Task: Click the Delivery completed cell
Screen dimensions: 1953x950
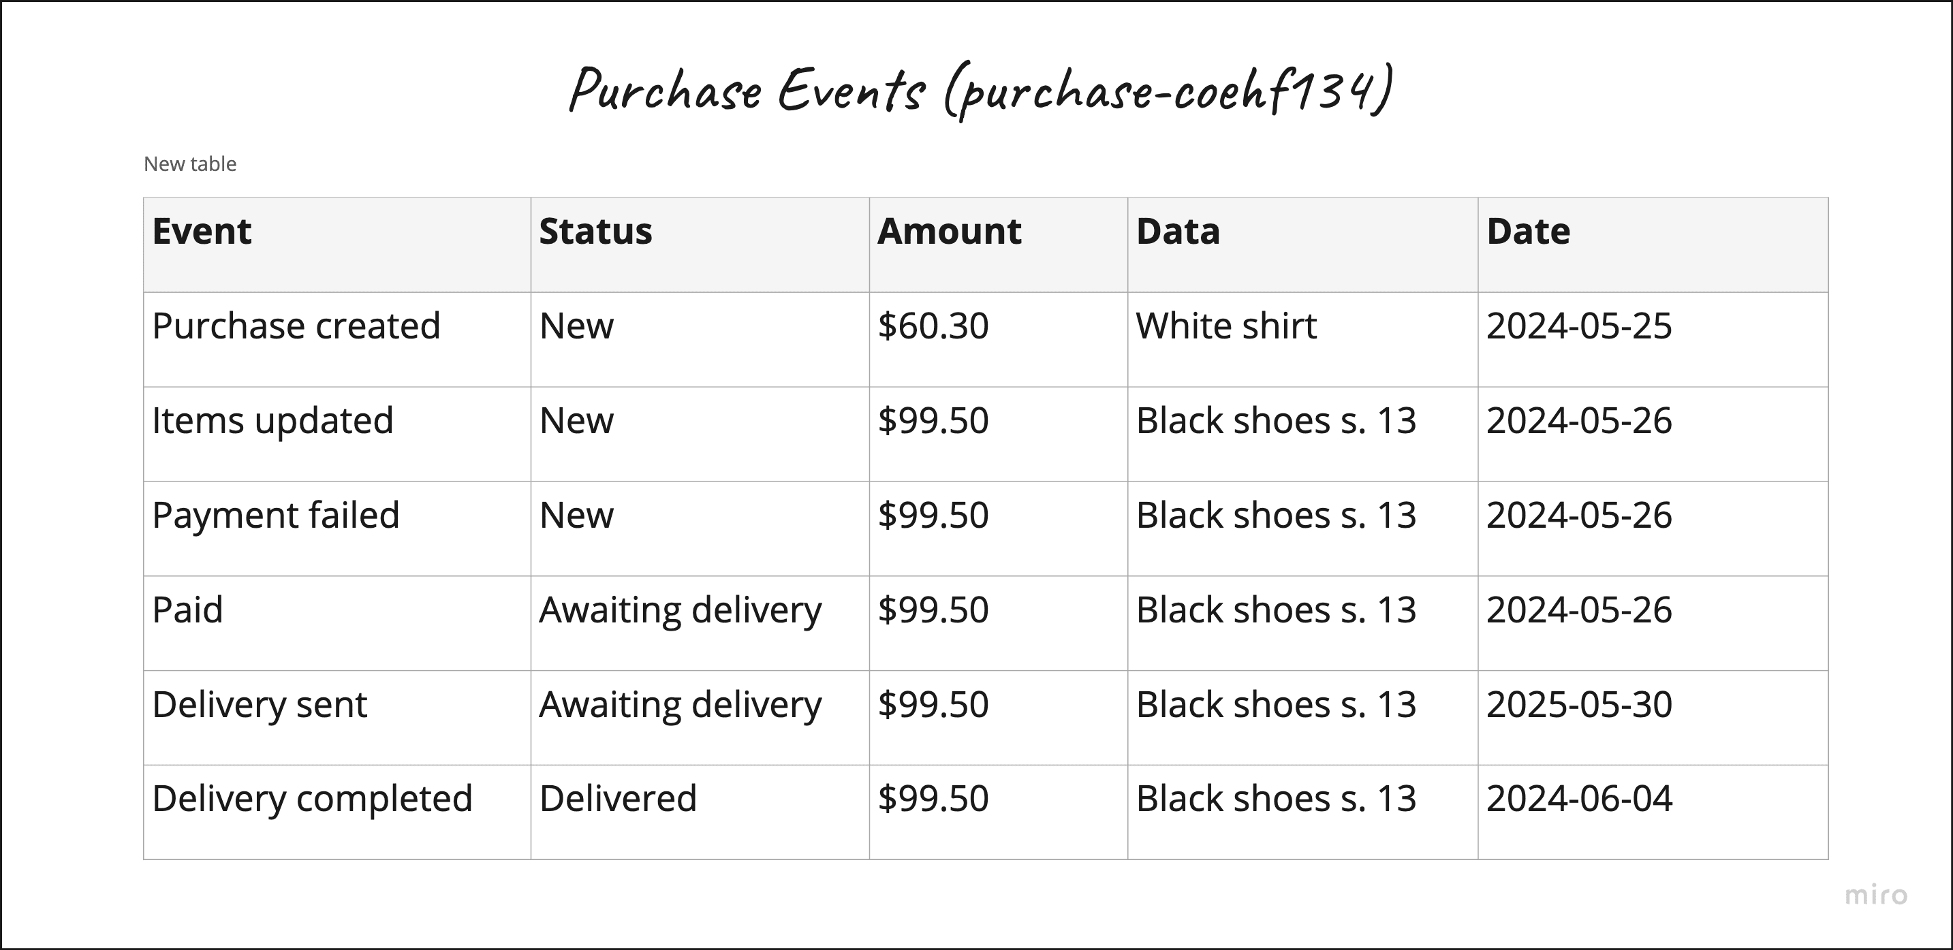Action: 337,812
